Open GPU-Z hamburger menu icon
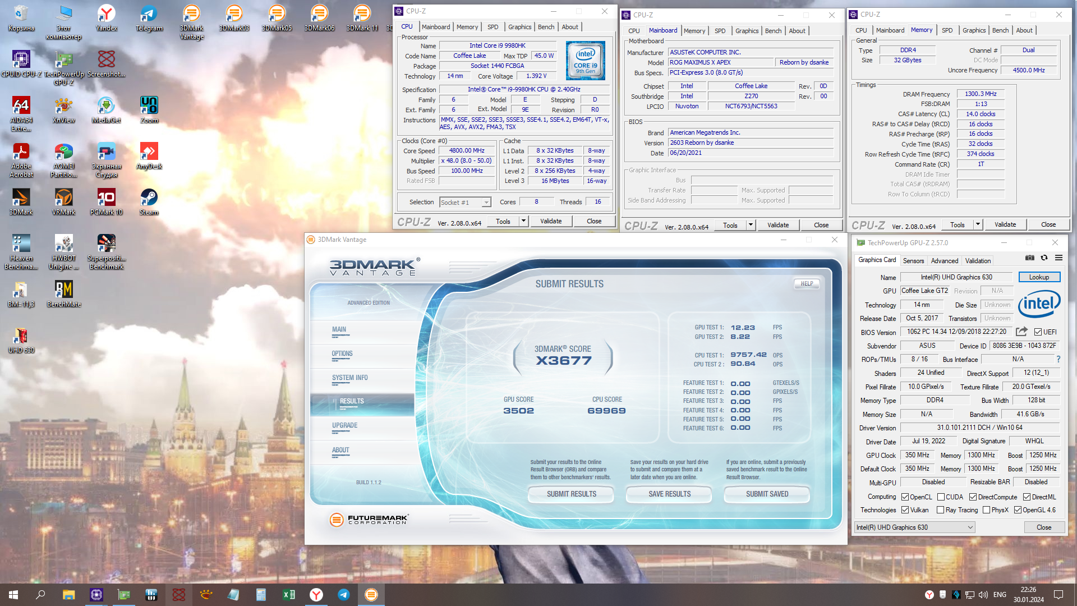The height and width of the screenshot is (606, 1077). [1058, 258]
